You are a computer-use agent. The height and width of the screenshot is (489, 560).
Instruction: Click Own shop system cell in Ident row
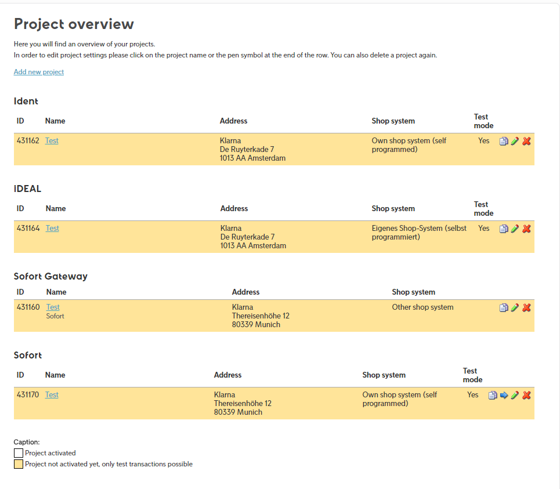(409, 145)
